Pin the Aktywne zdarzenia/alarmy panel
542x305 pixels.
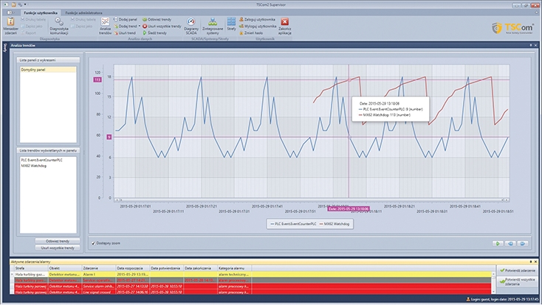pyautogui.click(x=531, y=262)
